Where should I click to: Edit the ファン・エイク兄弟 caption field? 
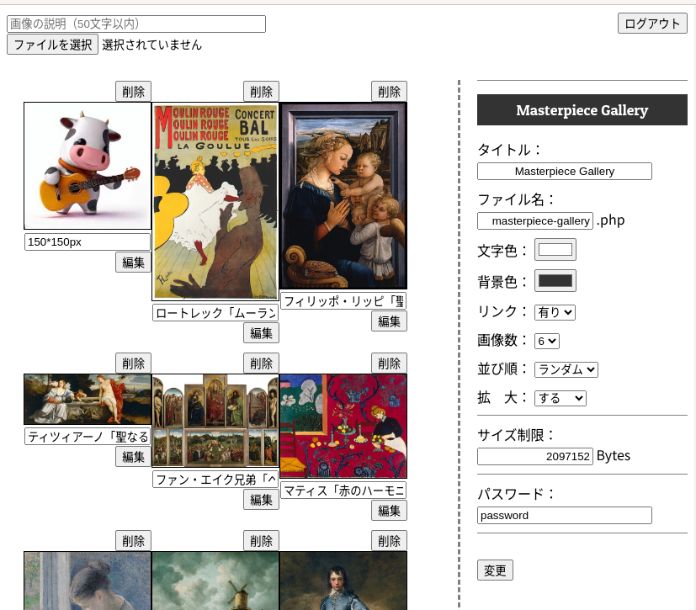click(x=215, y=479)
